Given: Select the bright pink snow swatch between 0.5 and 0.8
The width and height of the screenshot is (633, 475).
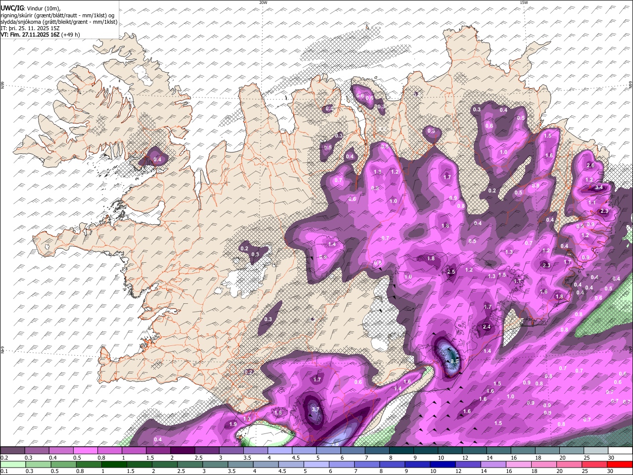Looking at the screenshot, I should point(85,450).
